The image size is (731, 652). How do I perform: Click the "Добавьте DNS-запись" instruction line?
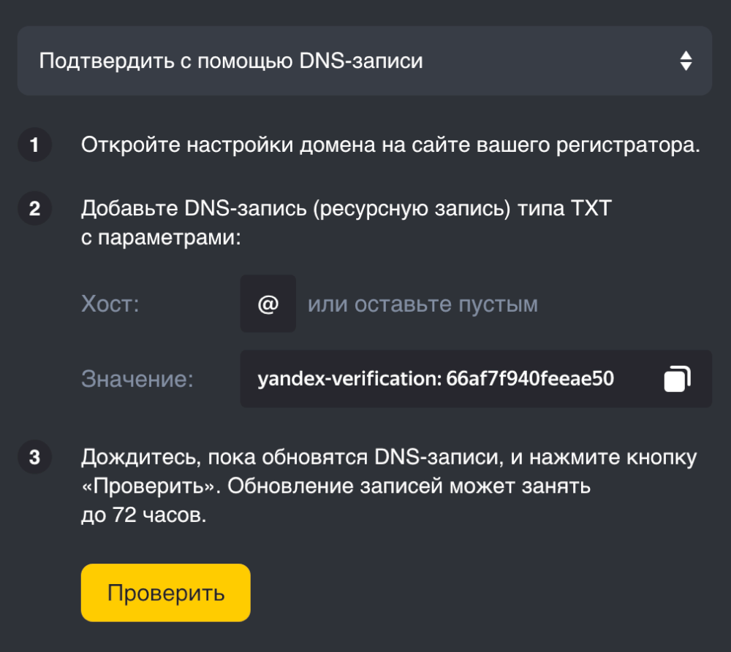pos(345,210)
